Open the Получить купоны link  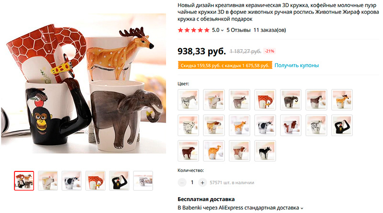click(x=296, y=65)
